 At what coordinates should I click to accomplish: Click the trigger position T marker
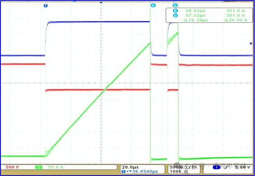tap(45, 5)
